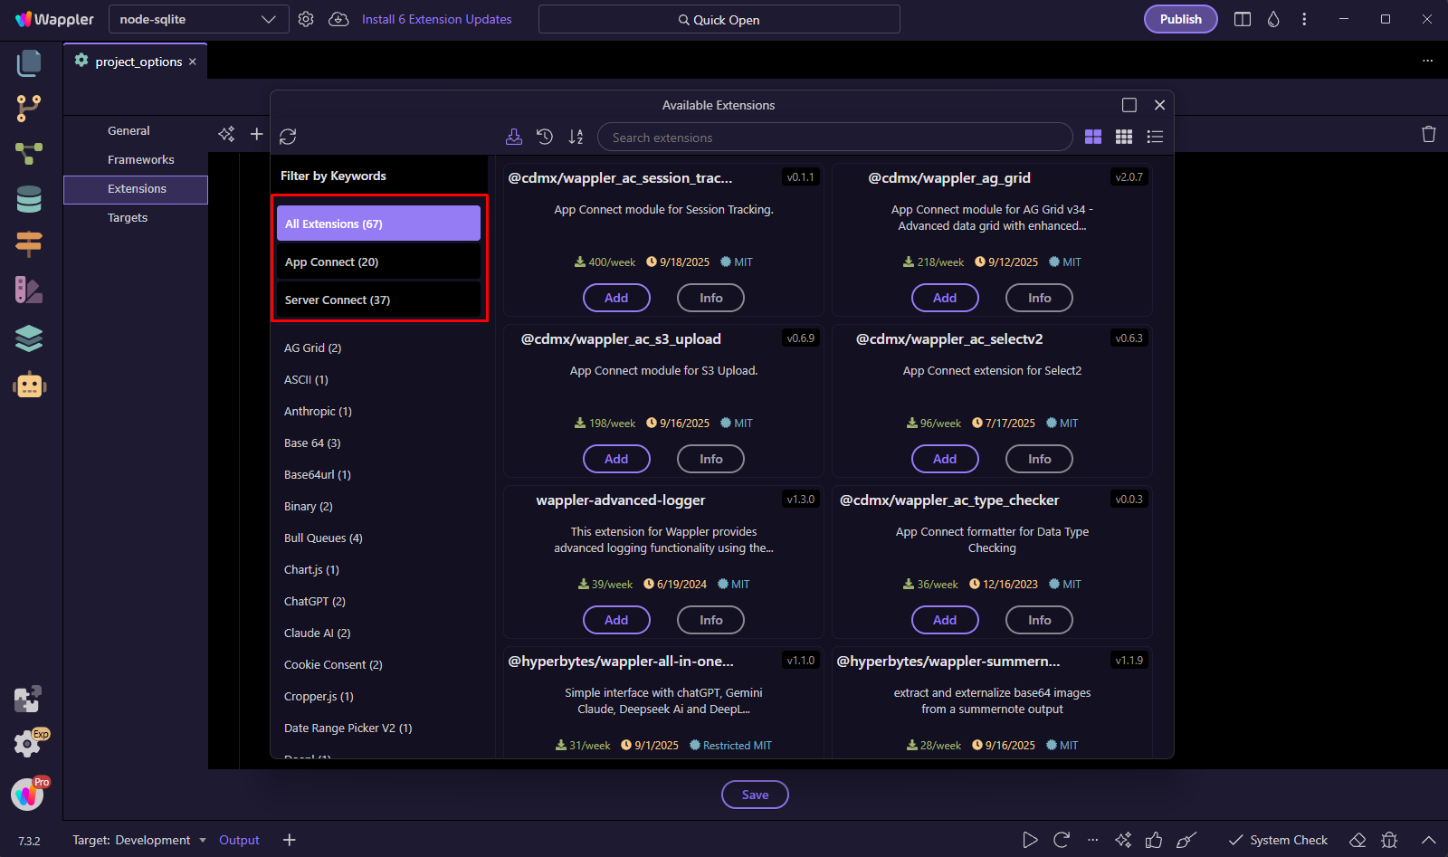
Task: Click the Install 6 Extension Updates link
Action: 436,19
